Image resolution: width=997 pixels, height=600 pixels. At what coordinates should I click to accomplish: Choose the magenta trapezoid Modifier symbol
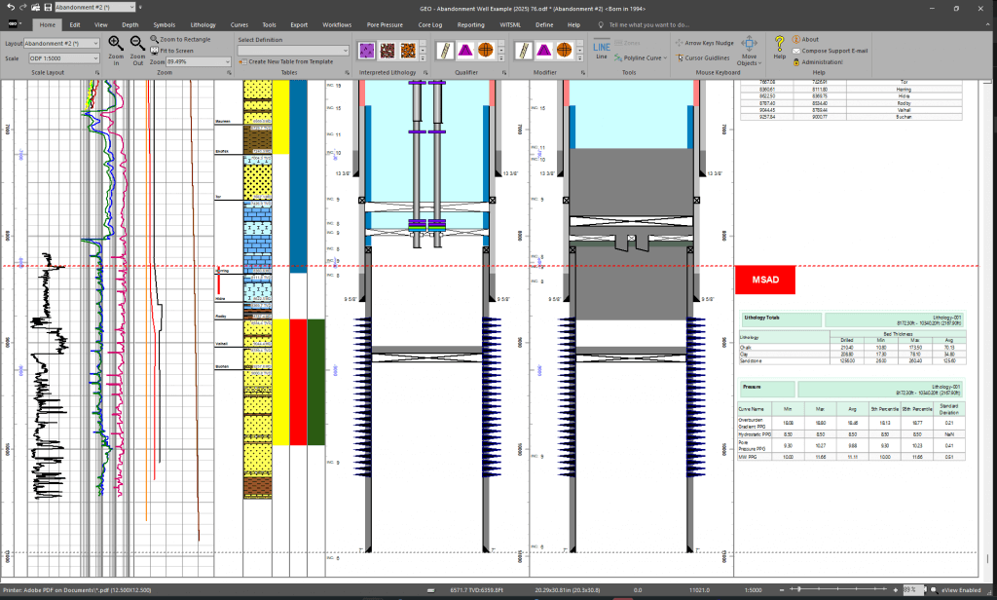click(543, 51)
